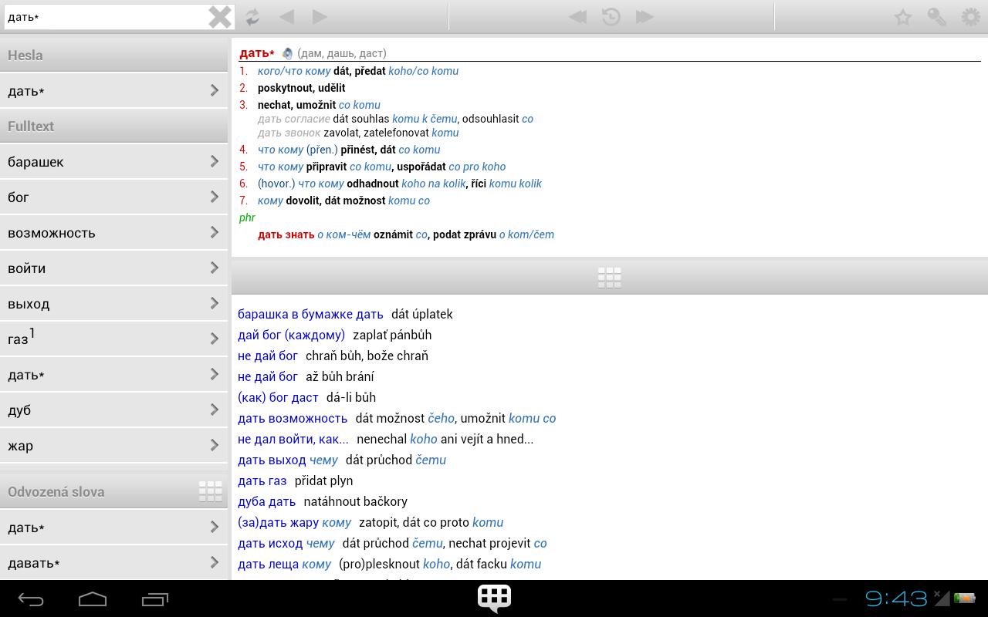Click the green phr label
The image size is (988, 617).
pyautogui.click(x=247, y=217)
